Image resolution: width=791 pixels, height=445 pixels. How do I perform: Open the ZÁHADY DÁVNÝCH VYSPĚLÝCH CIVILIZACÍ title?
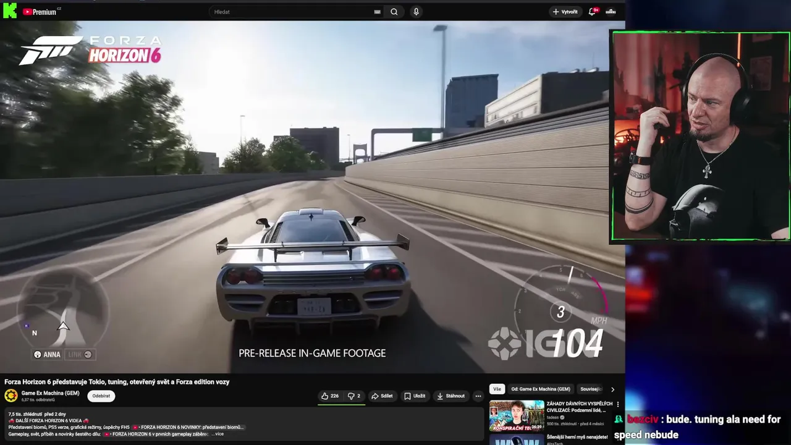coord(579,407)
